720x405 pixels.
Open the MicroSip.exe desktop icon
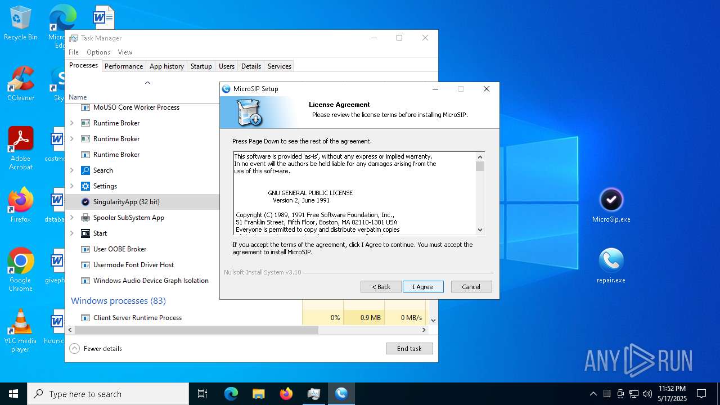(611, 205)
